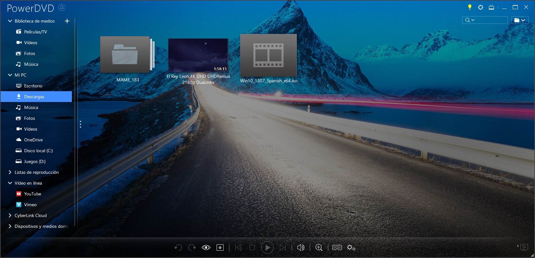This screenshot has width=535, height=258.
Task: Click the lock icon next to PowerDVD logo
Action: [x=62, y=7]
